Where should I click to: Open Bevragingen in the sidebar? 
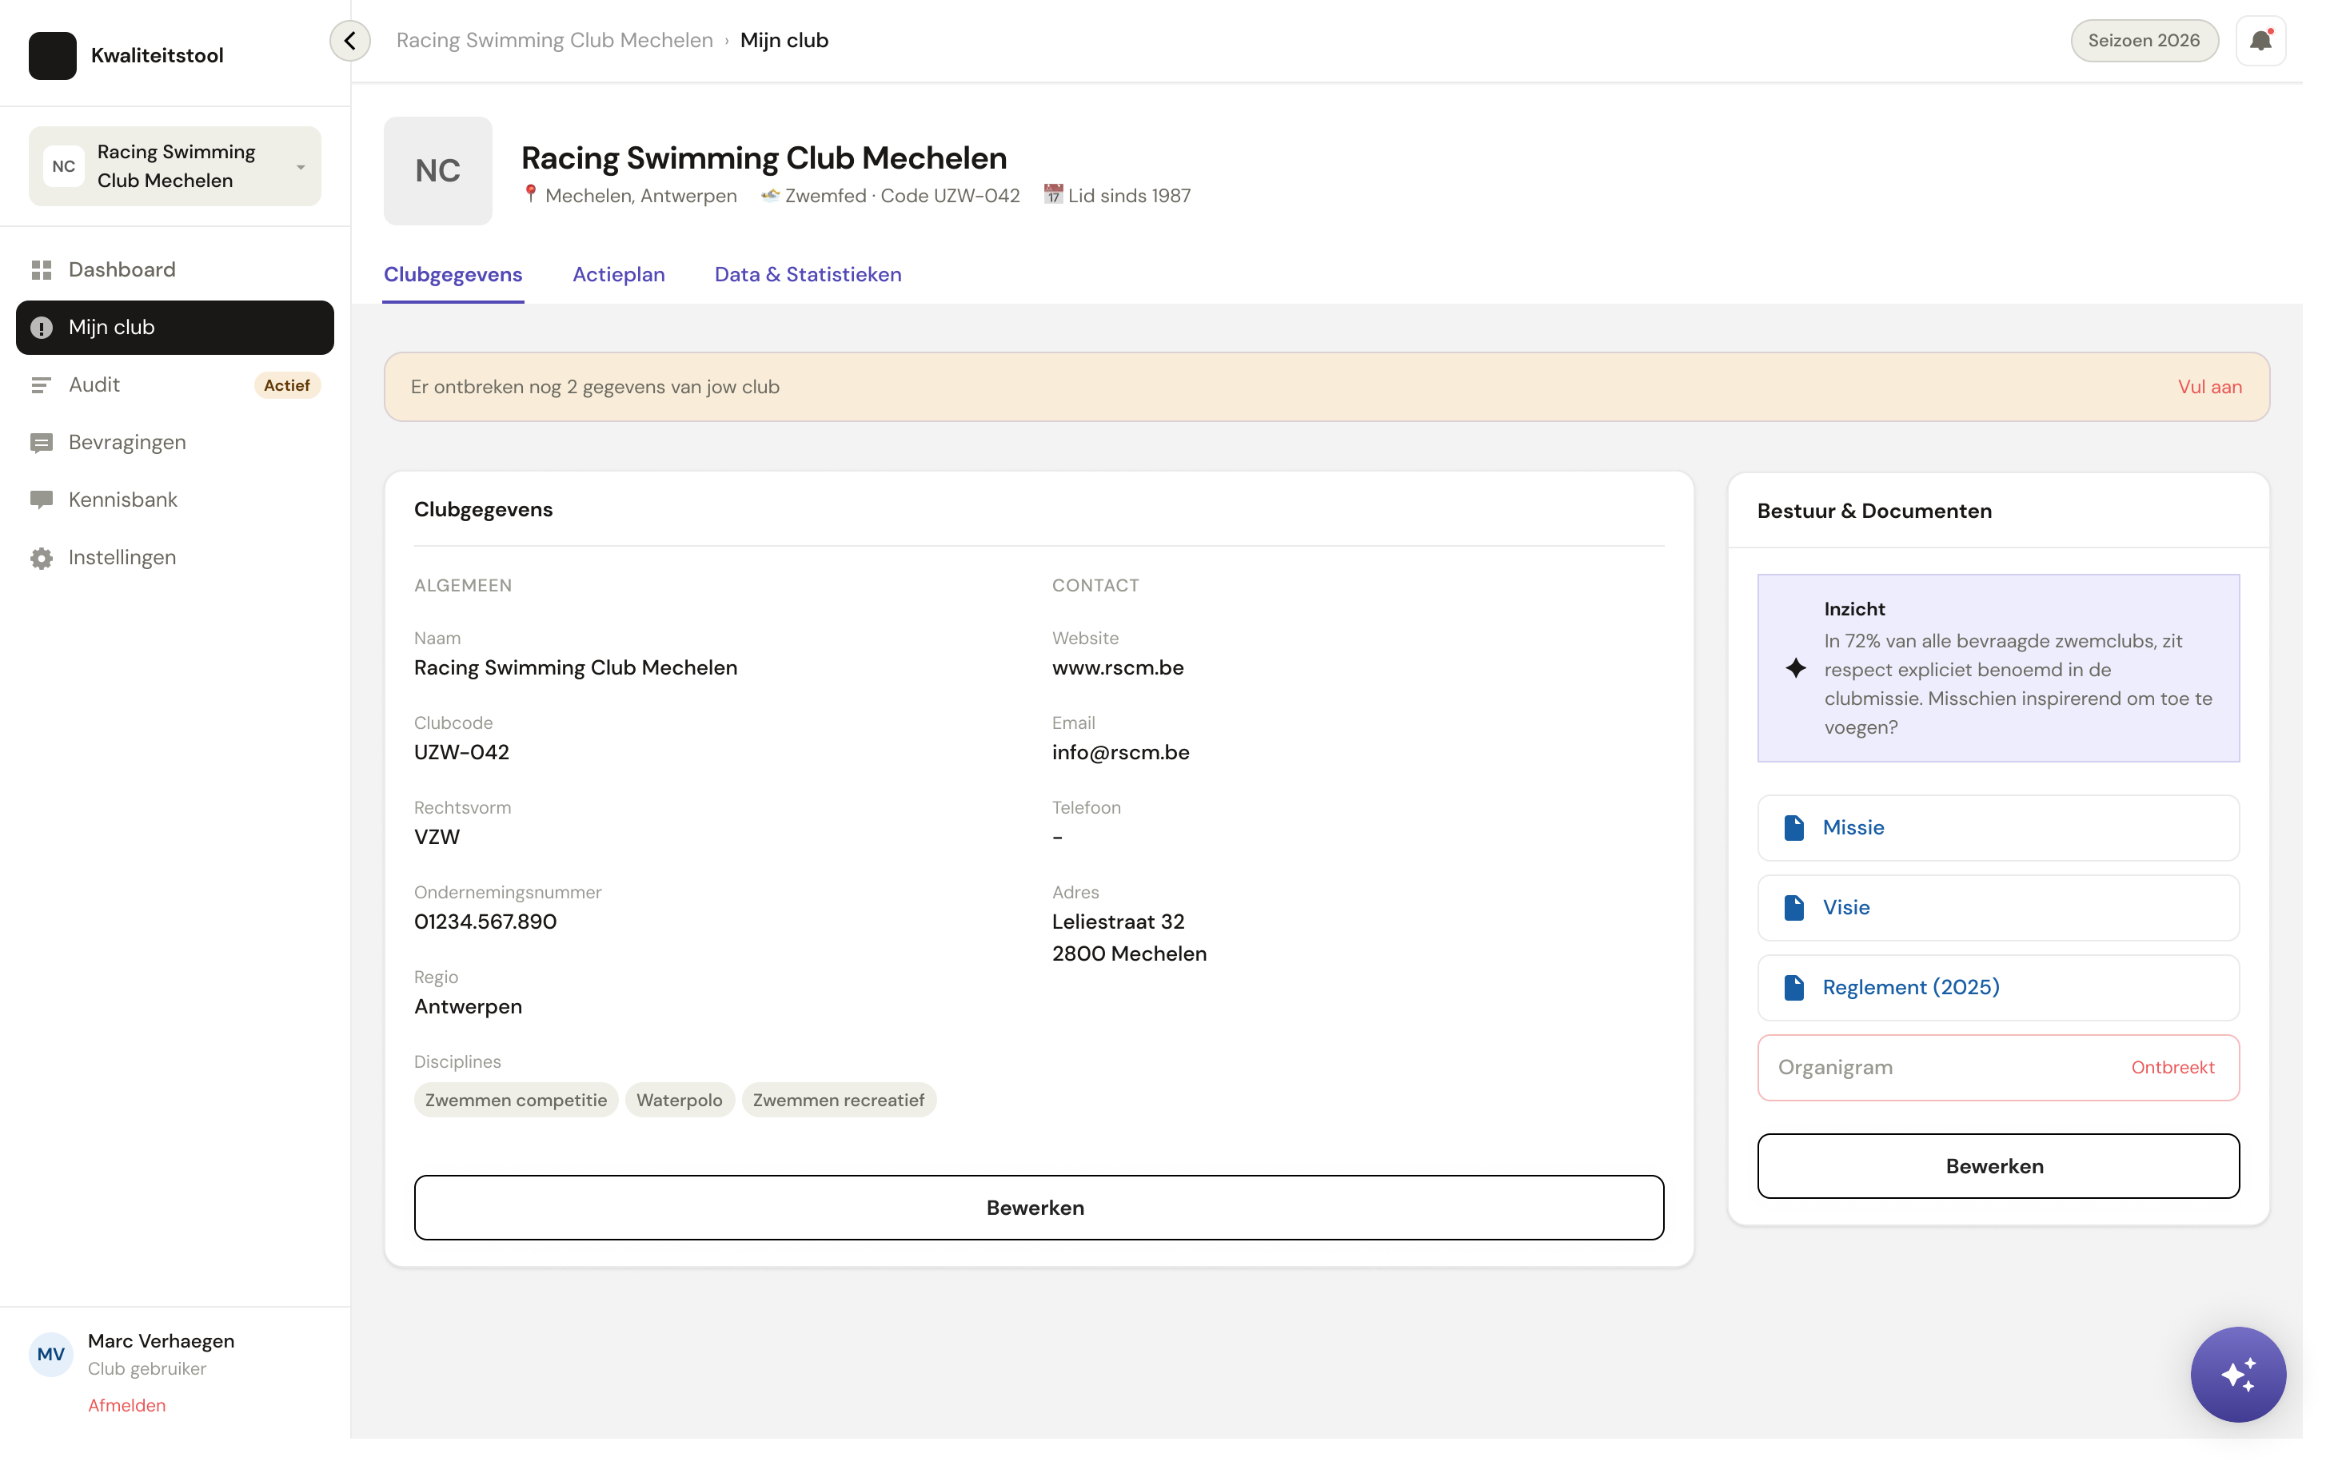click(175, 444)
